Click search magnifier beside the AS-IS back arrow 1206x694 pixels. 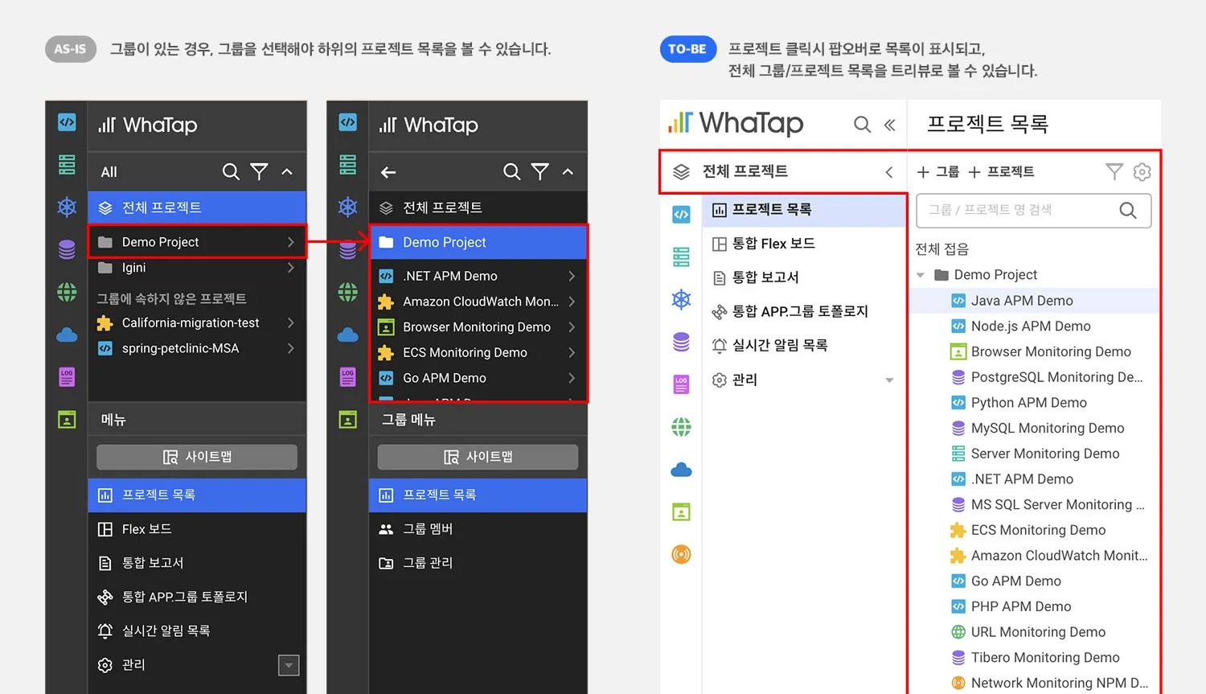coord(511,172)
